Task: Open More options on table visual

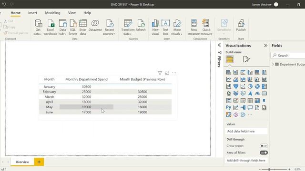Action: pos(174,73)
